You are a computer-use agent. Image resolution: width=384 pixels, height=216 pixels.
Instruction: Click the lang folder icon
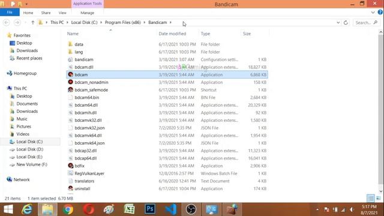click(x=71, y=52)
